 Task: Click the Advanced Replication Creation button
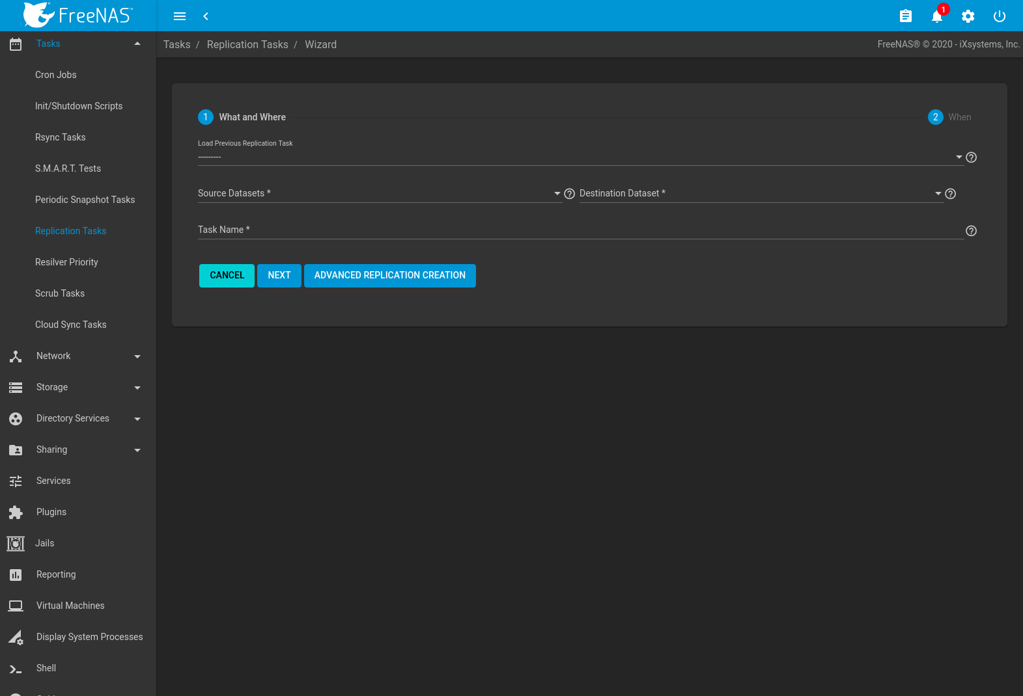tap(389, 275)
